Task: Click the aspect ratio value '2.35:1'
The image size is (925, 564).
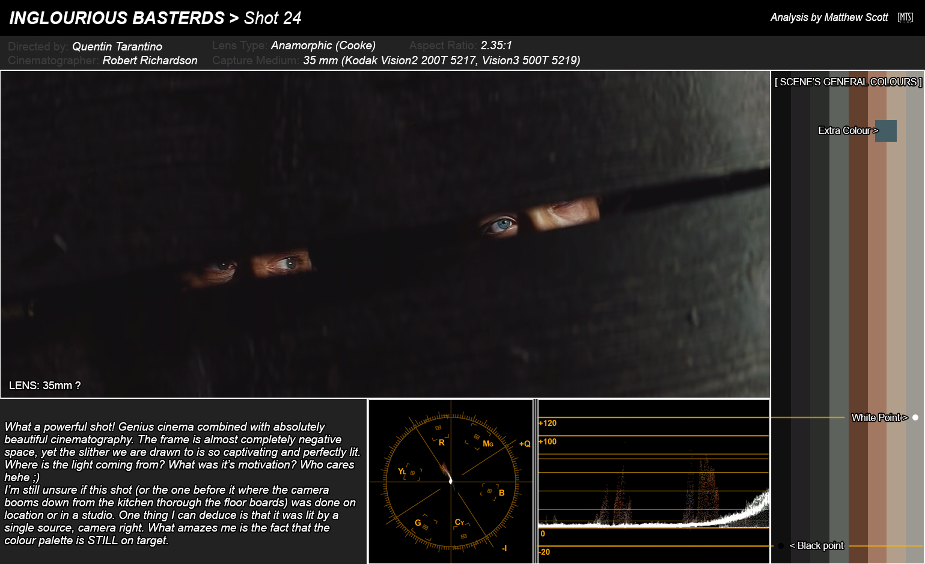Action: 496,45
